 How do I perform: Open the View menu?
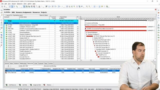pyautogui.click(x=9, y=4)
